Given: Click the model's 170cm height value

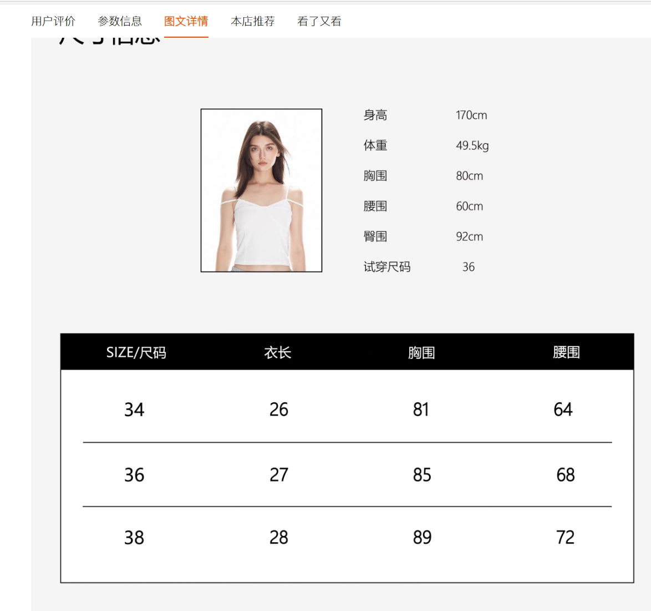Looking at the screenshot, I should [x=471, y=115].
